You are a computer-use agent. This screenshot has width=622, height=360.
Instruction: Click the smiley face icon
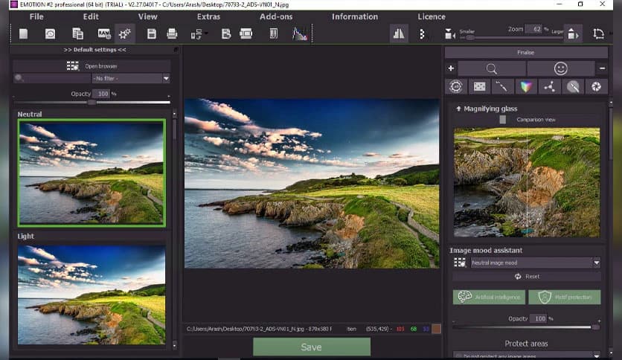click(x=560, y=68)
